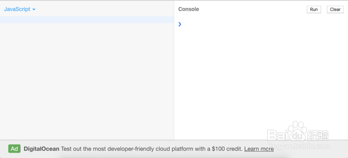The width and height of the screenshot is (348, 158).
Task: Click the highlighted first editor line
Action: click(x=87, y=20)
